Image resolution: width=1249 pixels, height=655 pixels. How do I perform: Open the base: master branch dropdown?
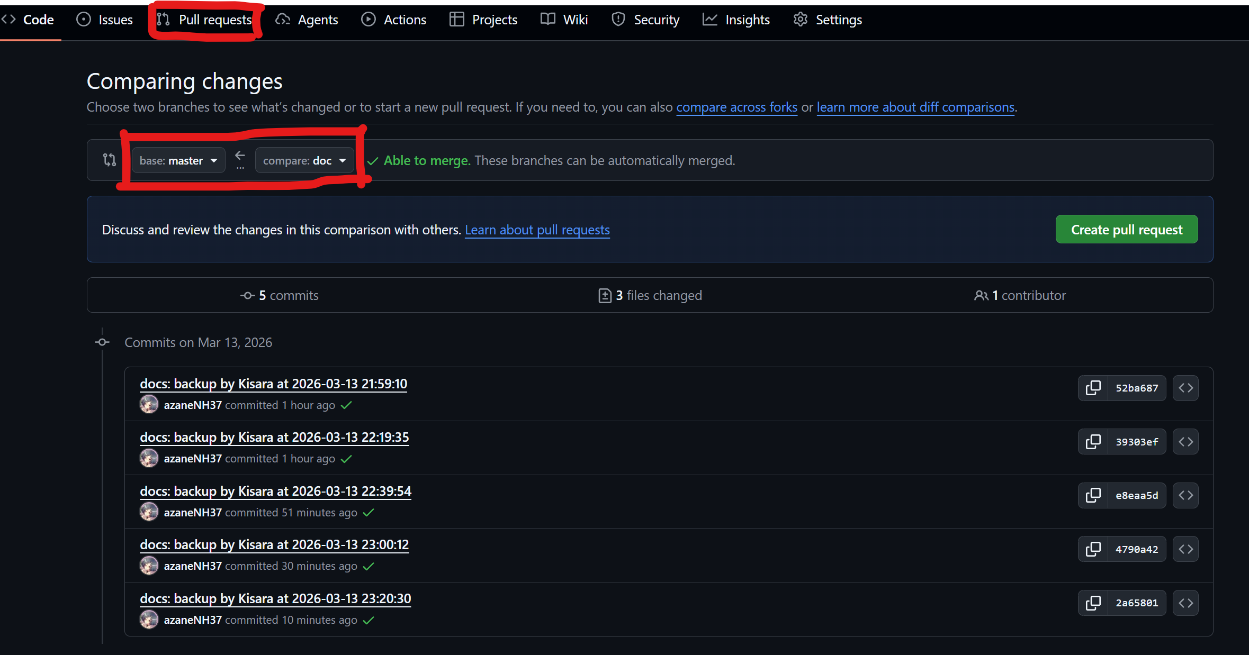point(178,160)
